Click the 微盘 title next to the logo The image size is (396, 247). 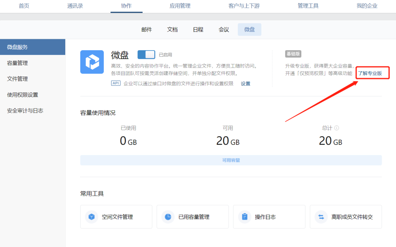[120, 55]
